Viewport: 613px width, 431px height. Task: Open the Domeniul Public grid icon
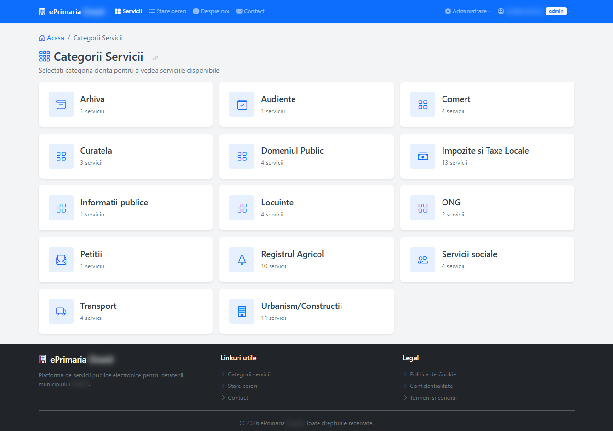click(242, 156)
